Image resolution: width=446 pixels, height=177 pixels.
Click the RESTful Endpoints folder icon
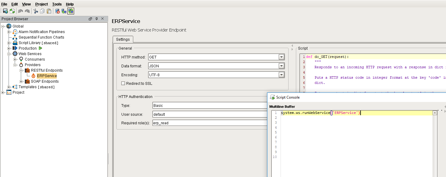[27, 70]
